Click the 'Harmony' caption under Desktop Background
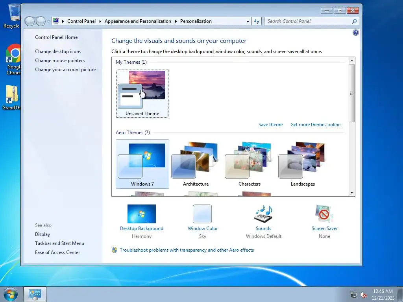The height and width of the screenshot is (302, 403). pyautogui.click(x=142, y=236)
